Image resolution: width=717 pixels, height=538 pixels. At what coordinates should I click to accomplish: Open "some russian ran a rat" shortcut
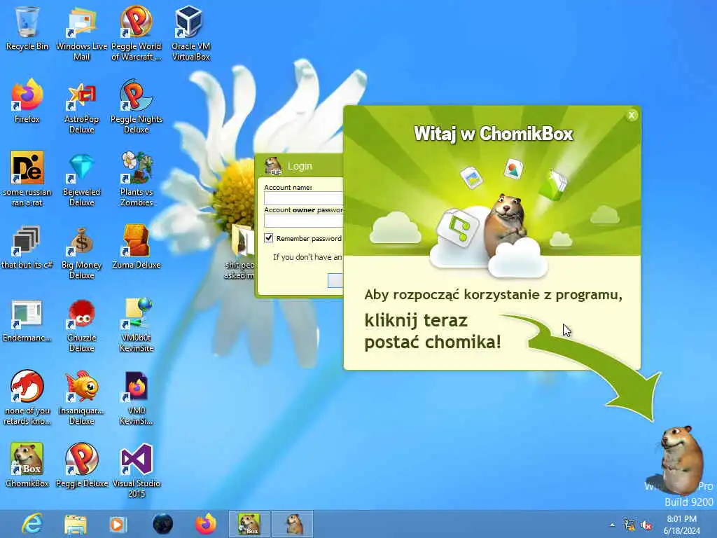(x=27, y=179)
